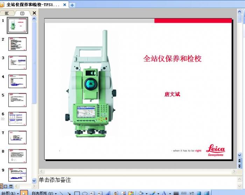
Task: Click the shadow style icon
Action: pyautogui.click(x=199, y=193)
